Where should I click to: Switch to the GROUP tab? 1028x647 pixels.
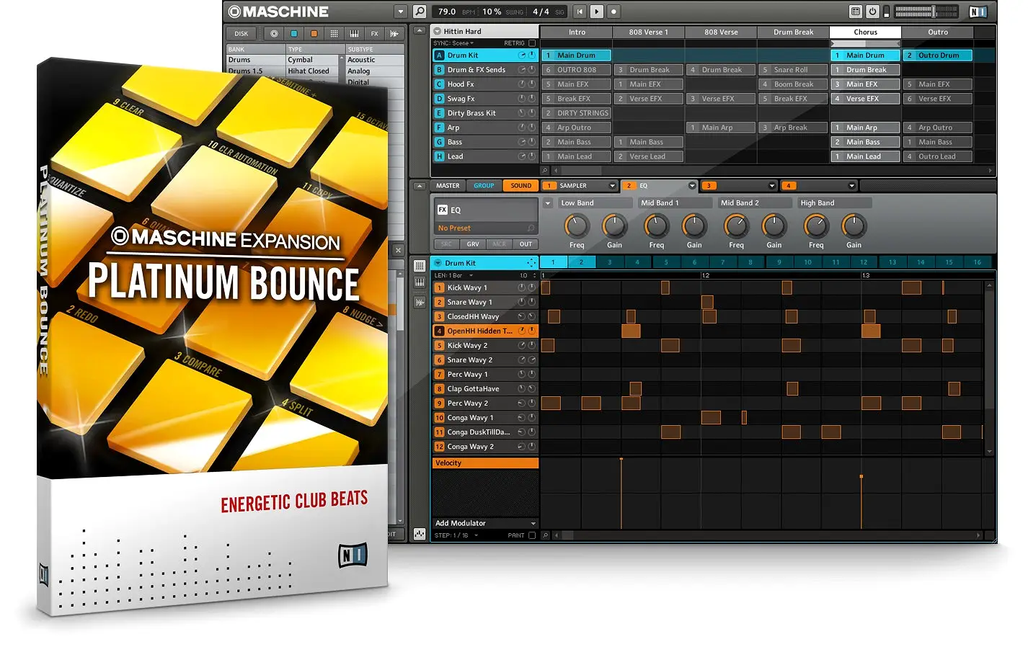(484, 186)
